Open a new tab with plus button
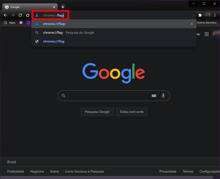Viewport: 220px width, 179px height. (63, 7)
